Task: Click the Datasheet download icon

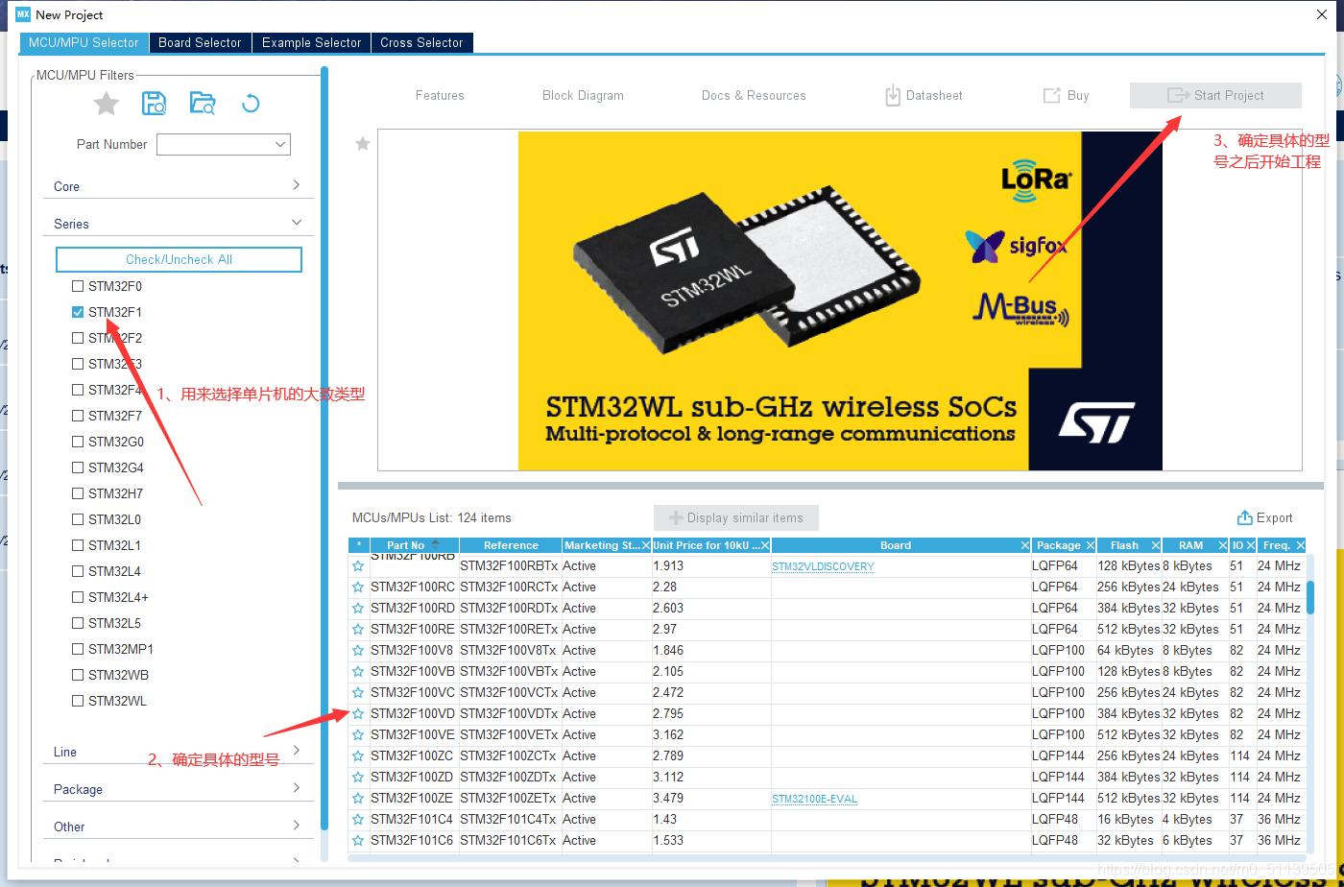Action: click(x=893, y=95)
